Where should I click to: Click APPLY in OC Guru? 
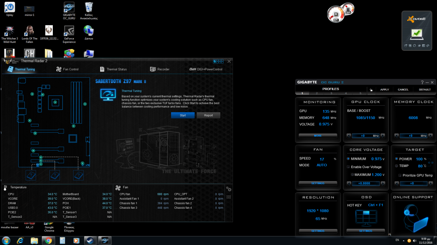pyautogui.click(x=385, y=90)
